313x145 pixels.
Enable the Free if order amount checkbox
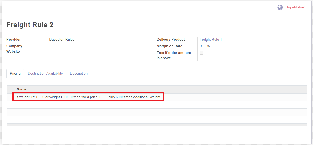pos(202,53)
